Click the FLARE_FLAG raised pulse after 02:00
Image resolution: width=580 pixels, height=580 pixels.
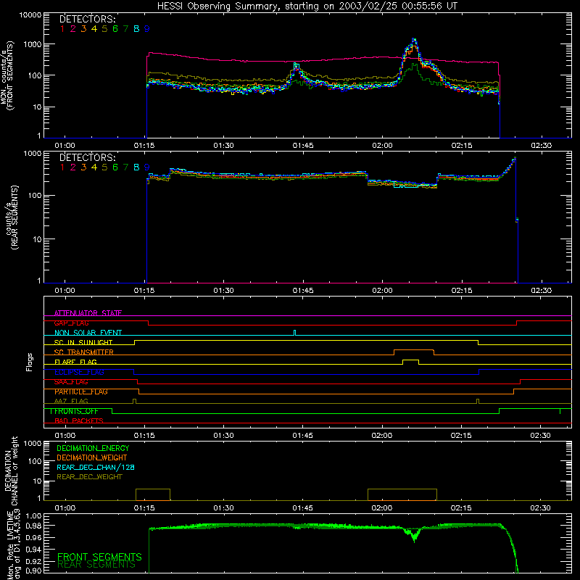pyautogui.click(x=410, y=360)
